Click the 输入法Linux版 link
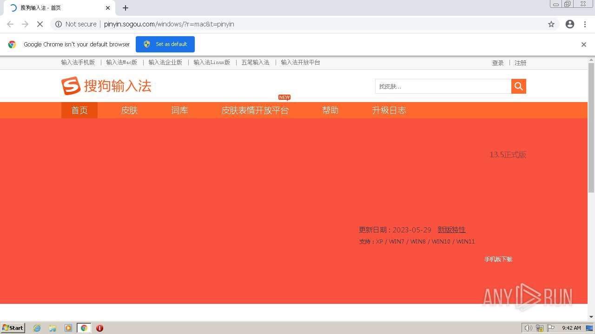 point(212,62)
